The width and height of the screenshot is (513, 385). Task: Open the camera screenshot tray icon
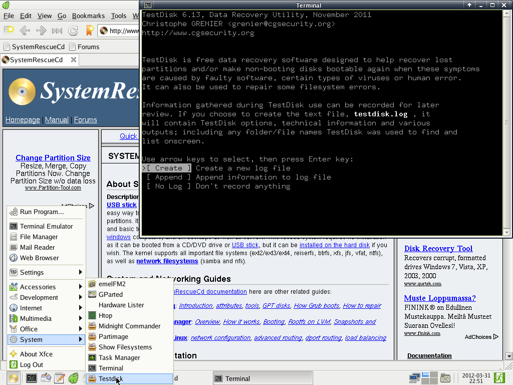[x=445, y=378]
